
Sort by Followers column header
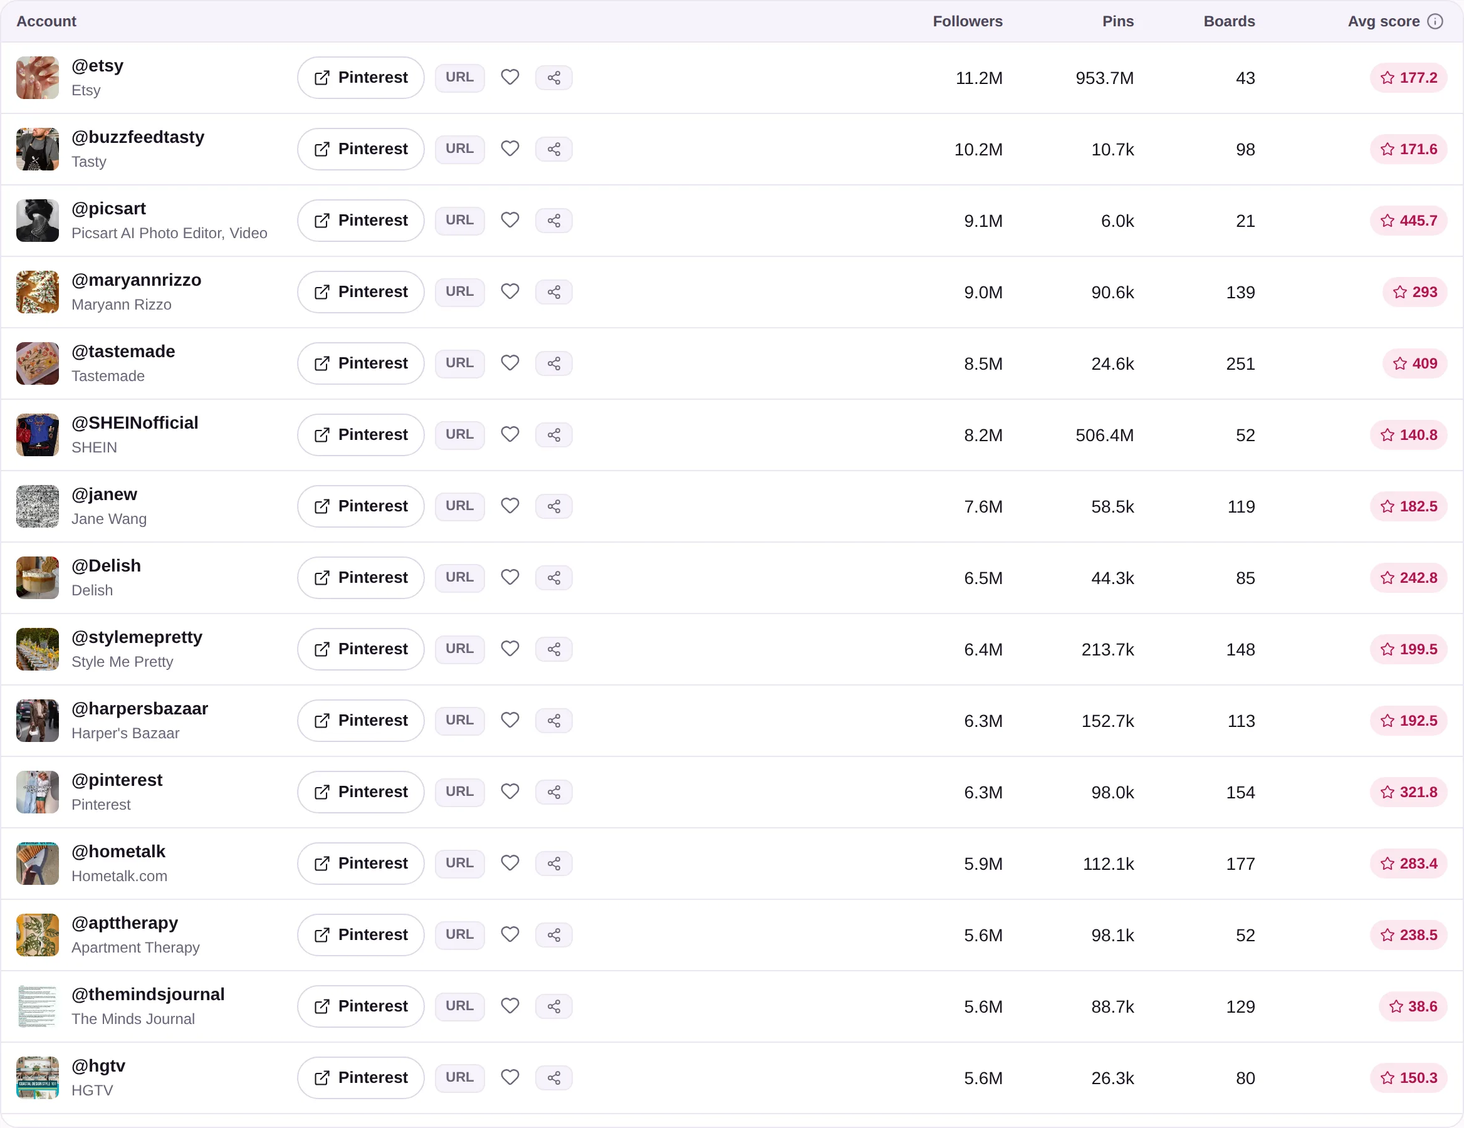click(967, 21)
